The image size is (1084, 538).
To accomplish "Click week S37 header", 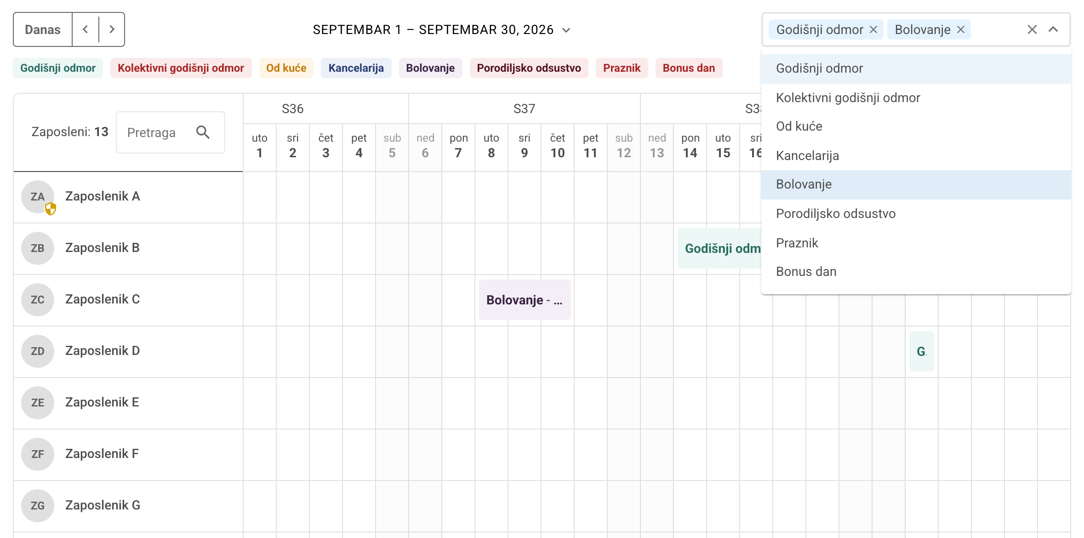I will [x=525, y=109].
